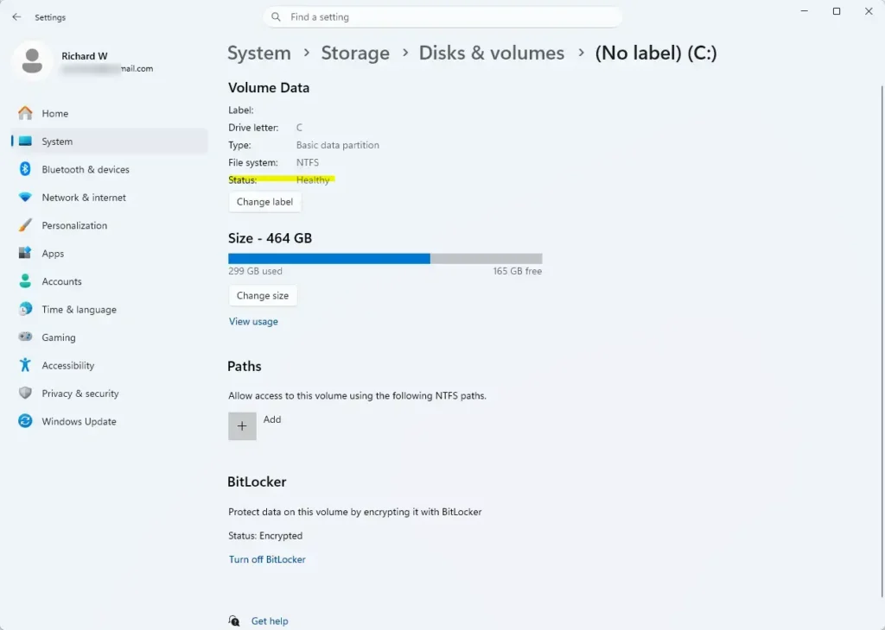Screen dimensions: 885x630
Task: Open Time & language settings
Action: pos(110,309)
